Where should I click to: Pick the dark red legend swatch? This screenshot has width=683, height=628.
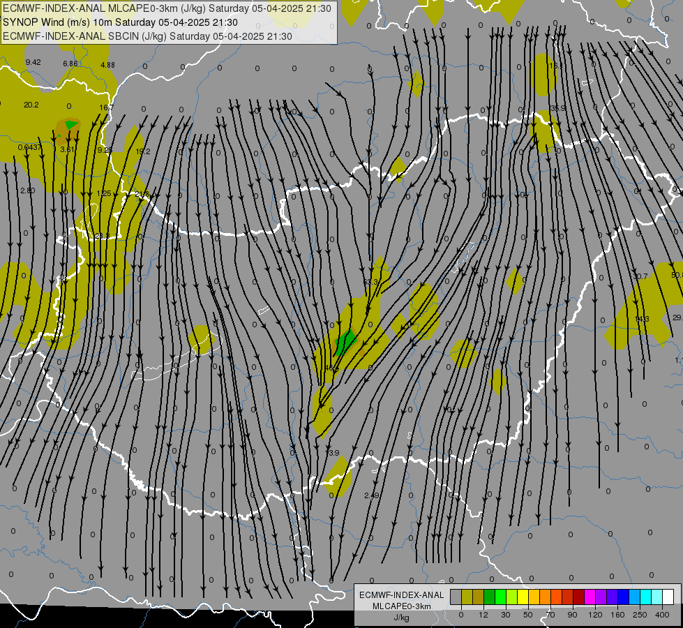pyautogui.click(x=578, y=597)
